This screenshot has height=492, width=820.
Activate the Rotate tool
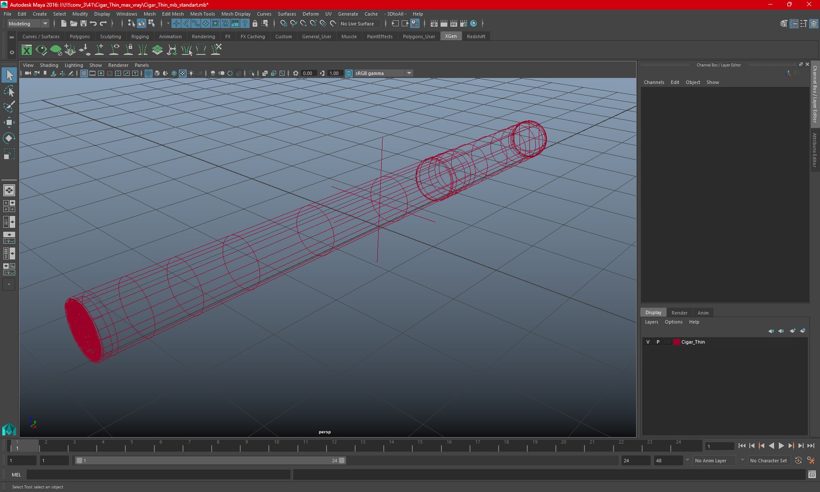coord(9,138)
